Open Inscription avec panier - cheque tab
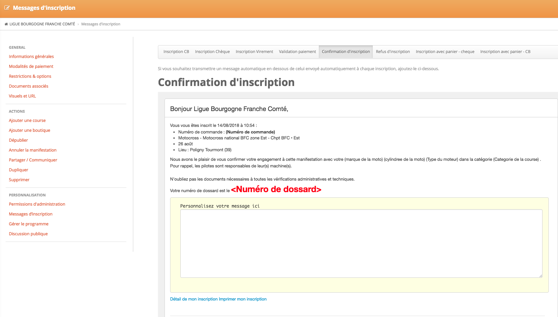This screenshot has width=558, height=317. pyautogui.click(x=445, y=52)
